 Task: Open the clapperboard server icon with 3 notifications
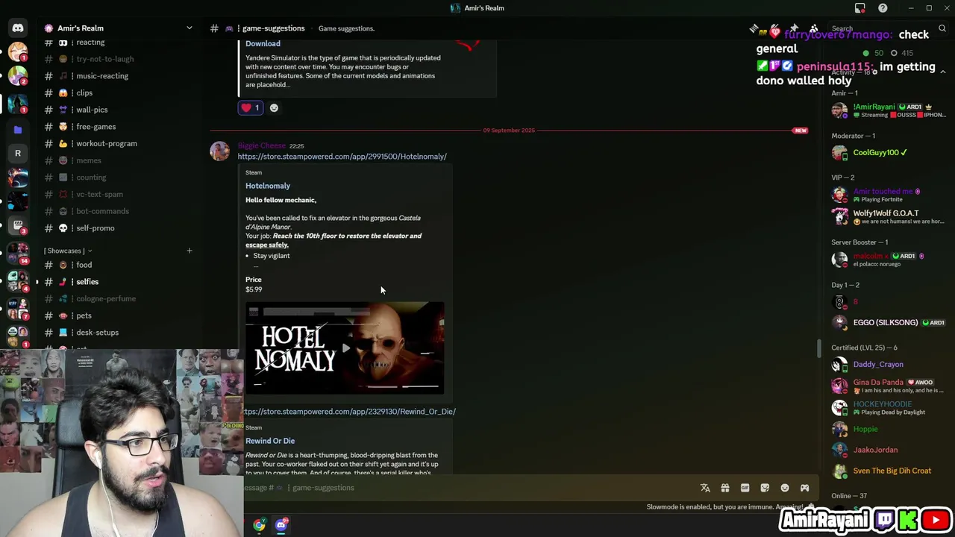[x=18, y=224]
